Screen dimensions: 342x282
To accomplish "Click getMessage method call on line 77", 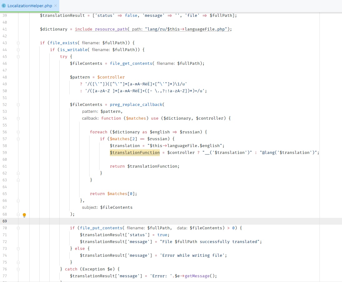I will coord(197,276).
